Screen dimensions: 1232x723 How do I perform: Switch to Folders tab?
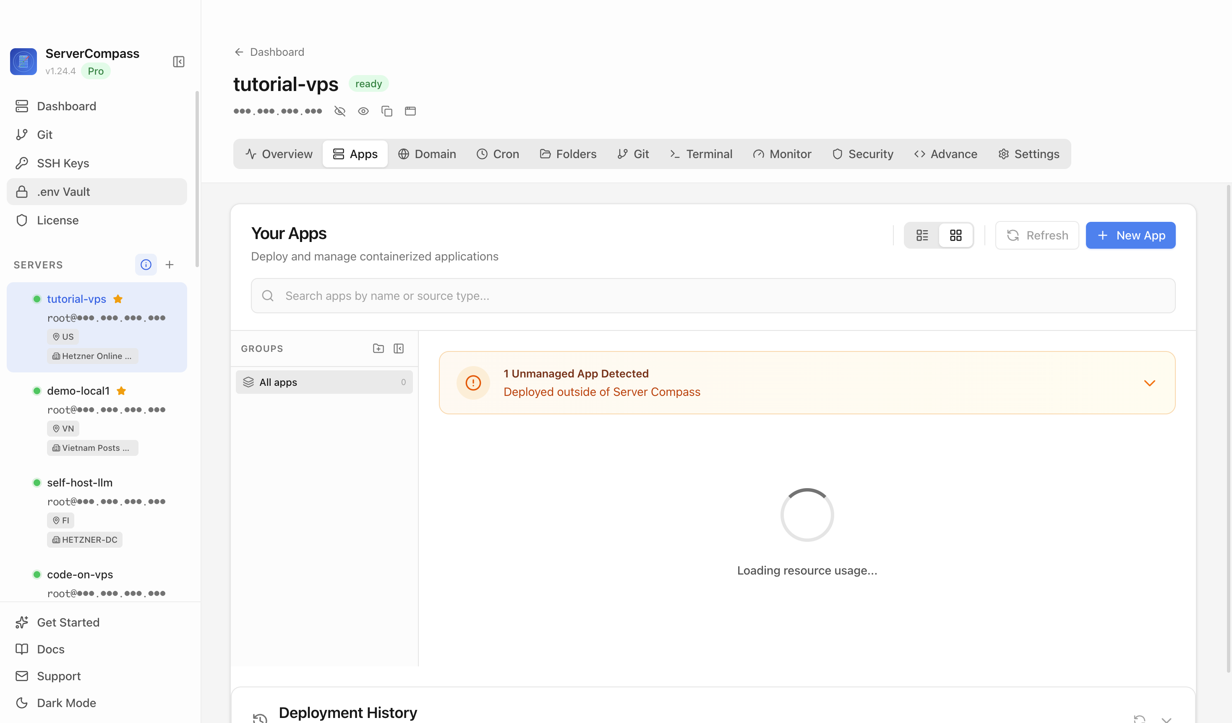[x=568, y=154]
